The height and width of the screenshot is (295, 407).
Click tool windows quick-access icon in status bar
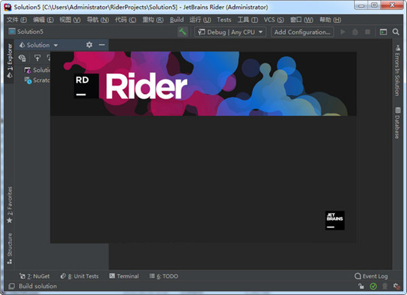coord(12,286)
